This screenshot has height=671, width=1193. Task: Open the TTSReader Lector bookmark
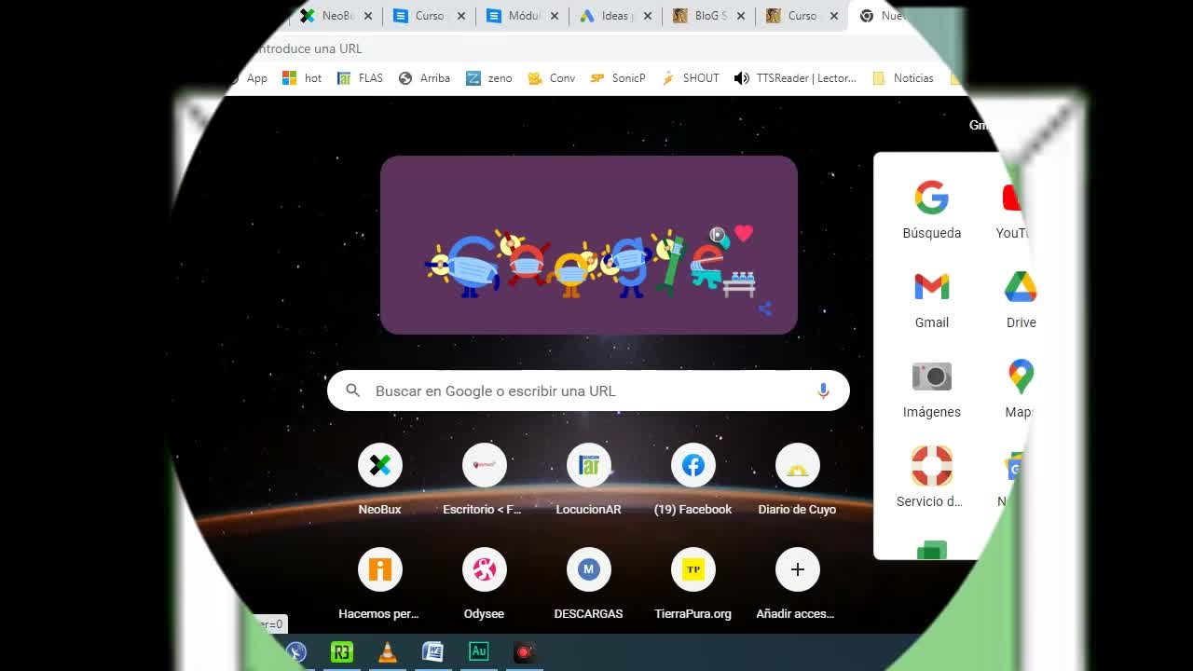point(795,78)
